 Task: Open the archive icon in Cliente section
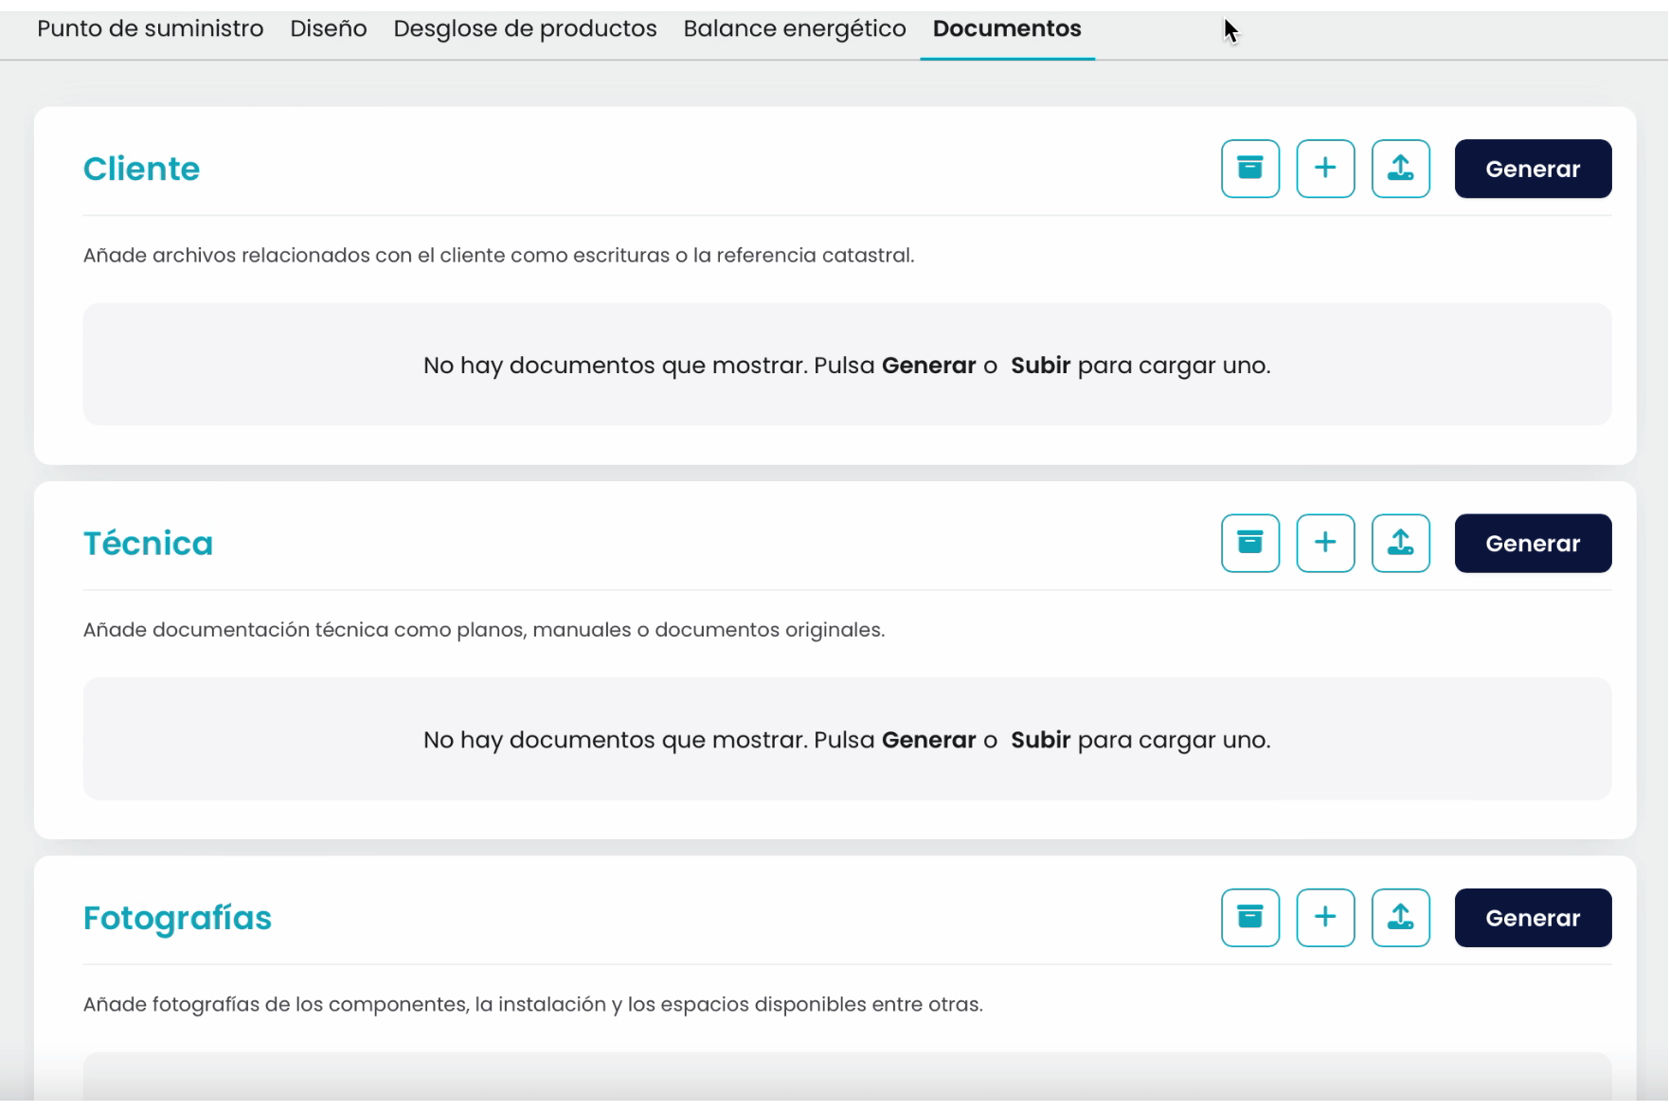point(1250,169)
